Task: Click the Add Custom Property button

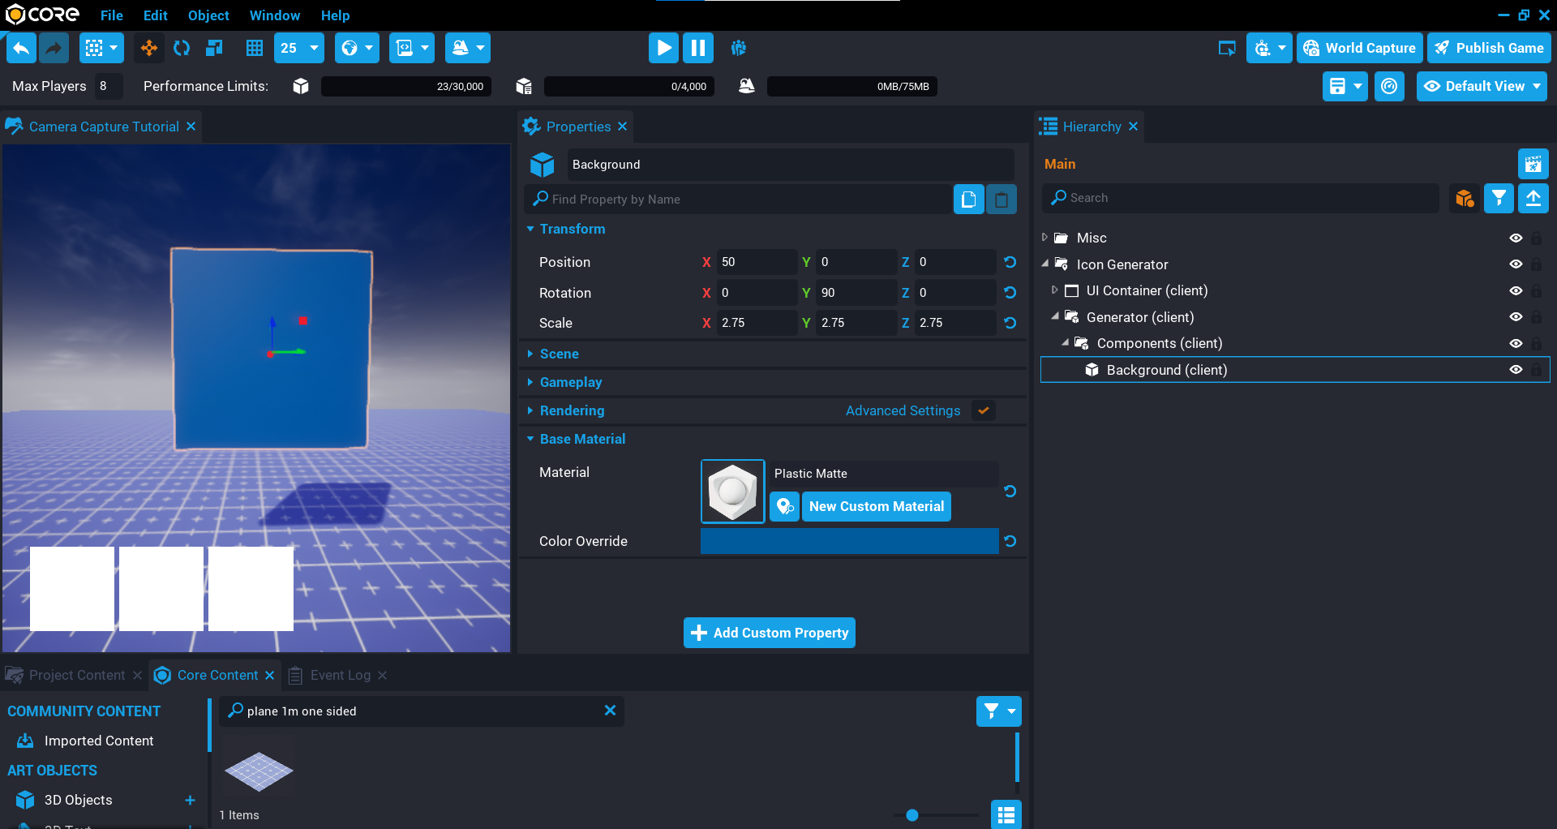Action: click(769, 633)
